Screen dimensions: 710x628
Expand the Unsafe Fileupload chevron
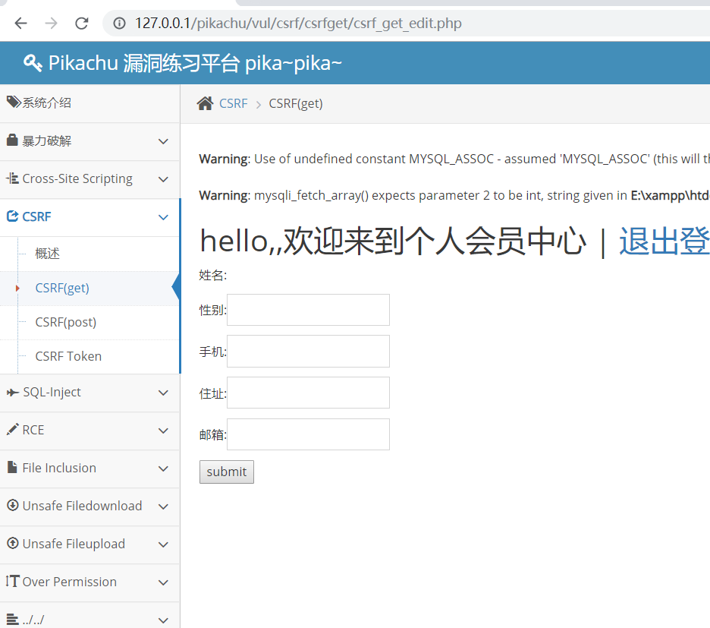tap(163, 545)
